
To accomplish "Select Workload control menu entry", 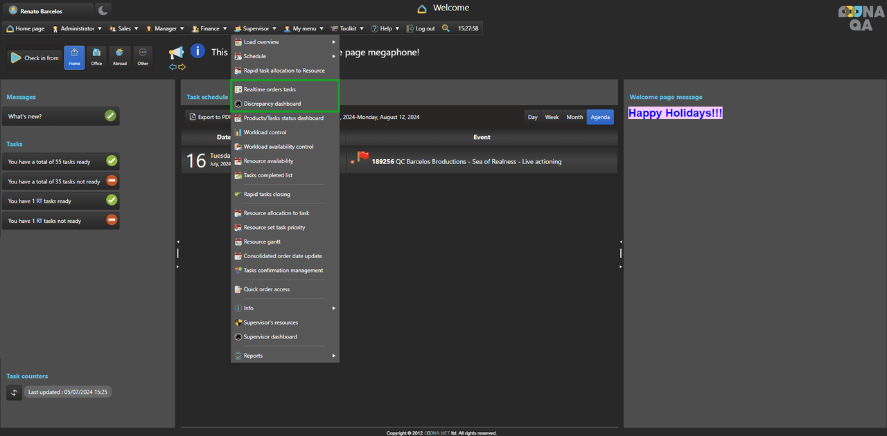I will pos(265,132).
